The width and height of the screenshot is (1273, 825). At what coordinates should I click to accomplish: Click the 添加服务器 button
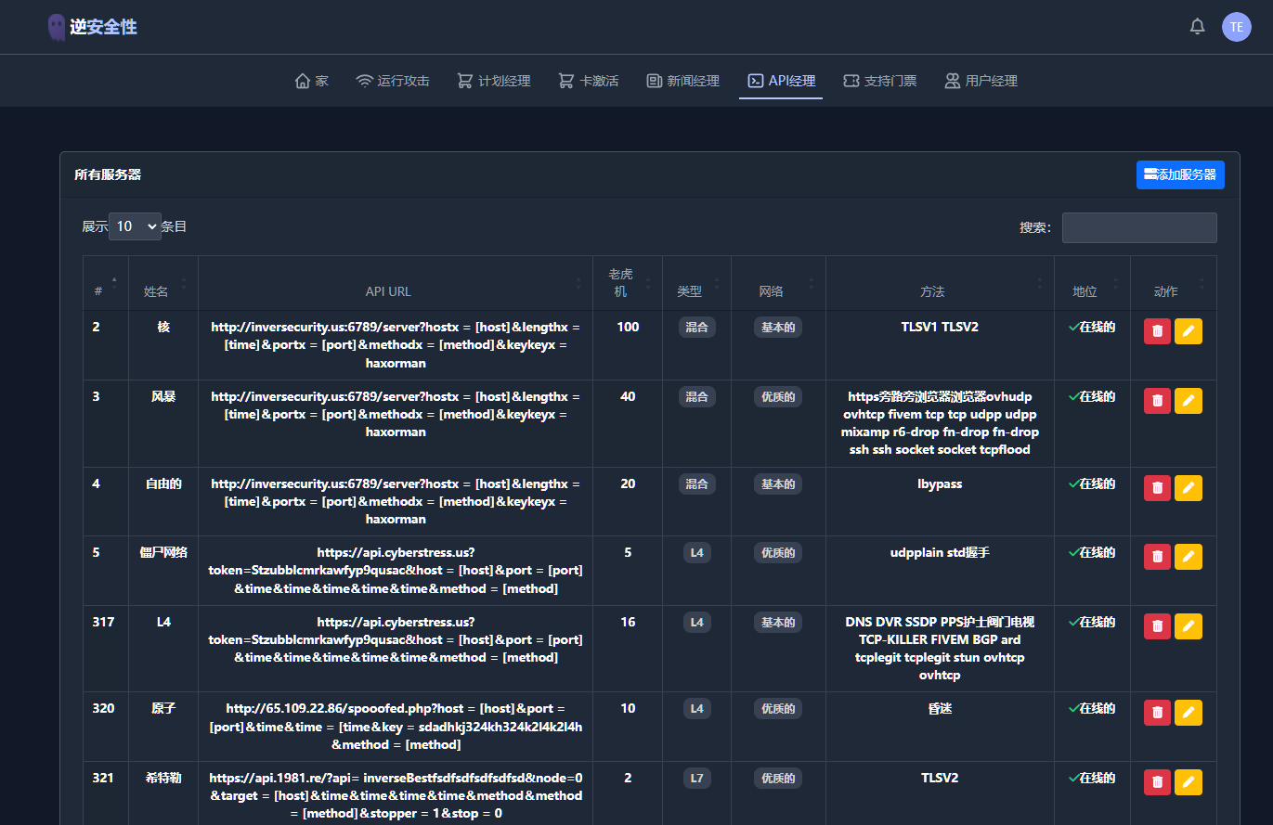1180,174
